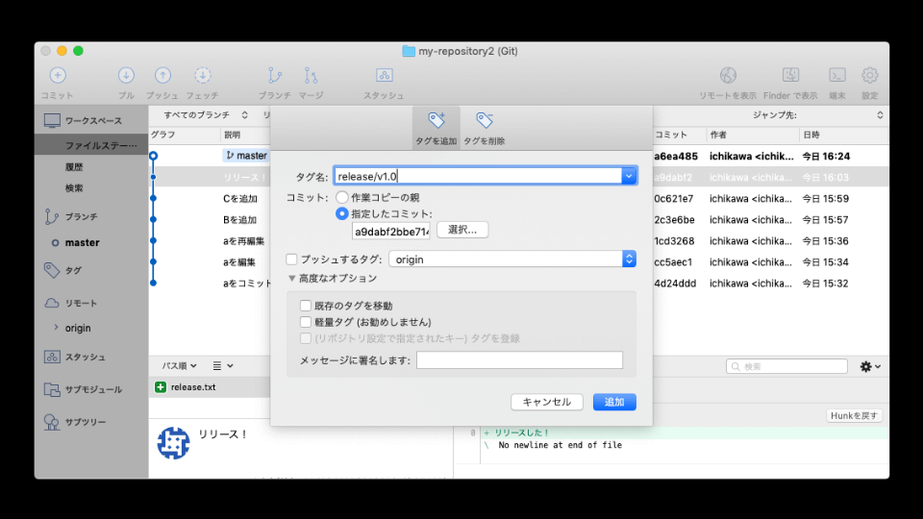Select ファイルステータス in the sidebar
Image resolution: width=923 pixels, height=519 pixels.
[91, 145]
